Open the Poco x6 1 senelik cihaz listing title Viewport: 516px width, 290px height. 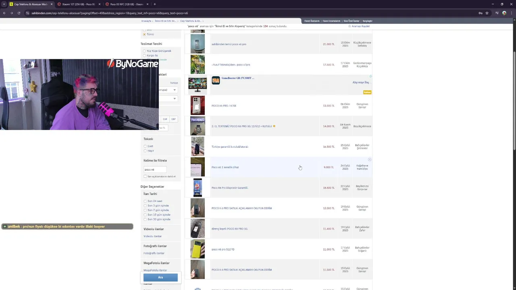click(225, 167)
